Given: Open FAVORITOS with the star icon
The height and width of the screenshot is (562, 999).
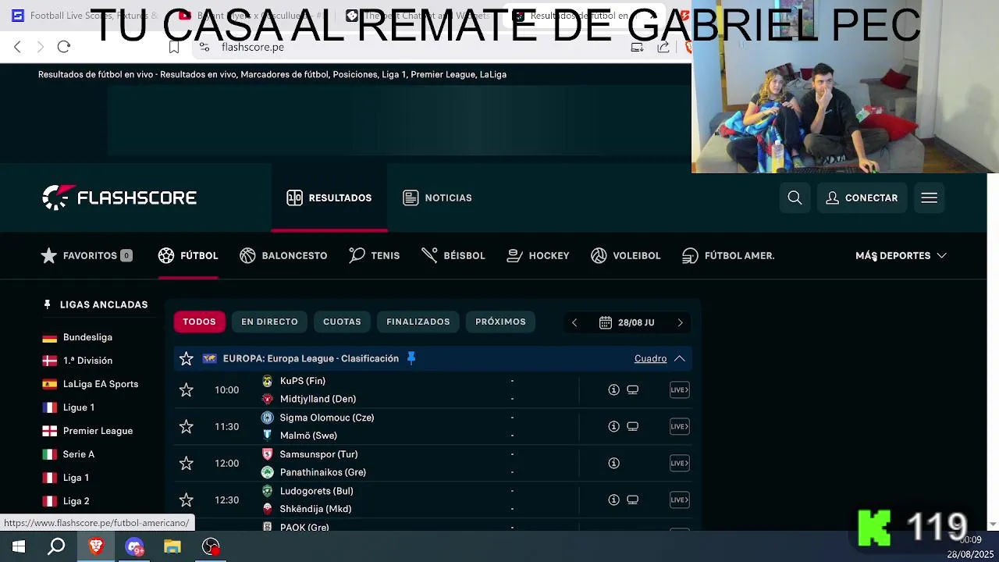Looking at the screenshot, I should [87, 255].
